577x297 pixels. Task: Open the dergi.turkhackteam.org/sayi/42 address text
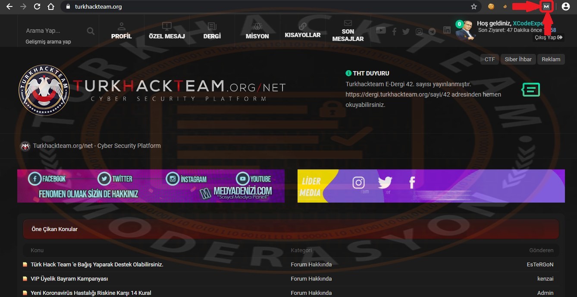[x=401, y=94]
